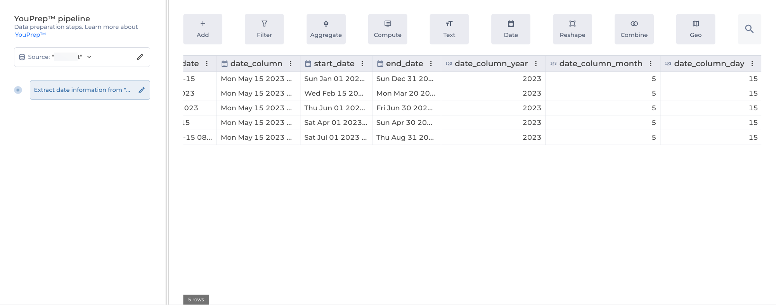Open the Combine tool

click(x=634, y=29)
